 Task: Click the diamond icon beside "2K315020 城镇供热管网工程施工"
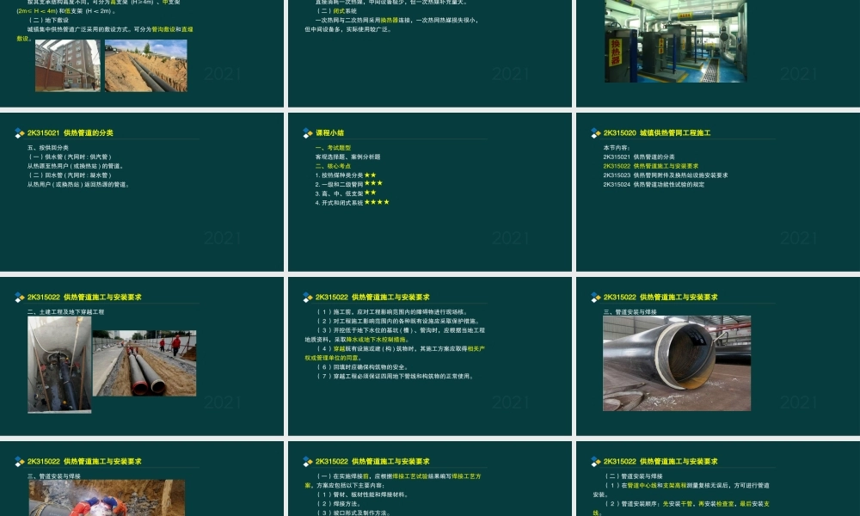(593, 132)
